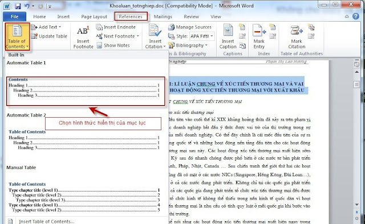Click the Insert Caption icon
This screenshot has width=365, height=224.
pos(228,37)
